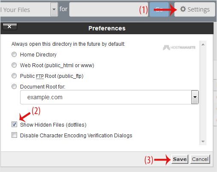Select Home Directory radio button
The width and height of the screenshot is (217, 172).
(14, 54)
